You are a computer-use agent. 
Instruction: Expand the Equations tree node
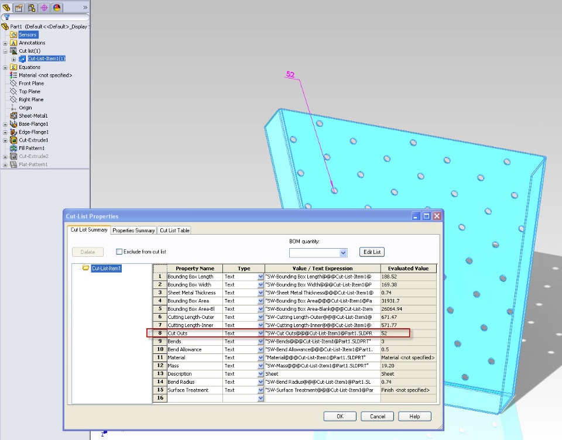click(x=5, y=67)
